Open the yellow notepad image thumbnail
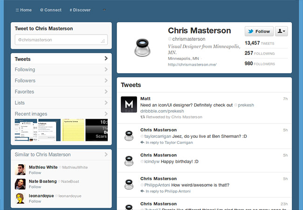The width and height of the screenshot is (303, 210). 73,130
